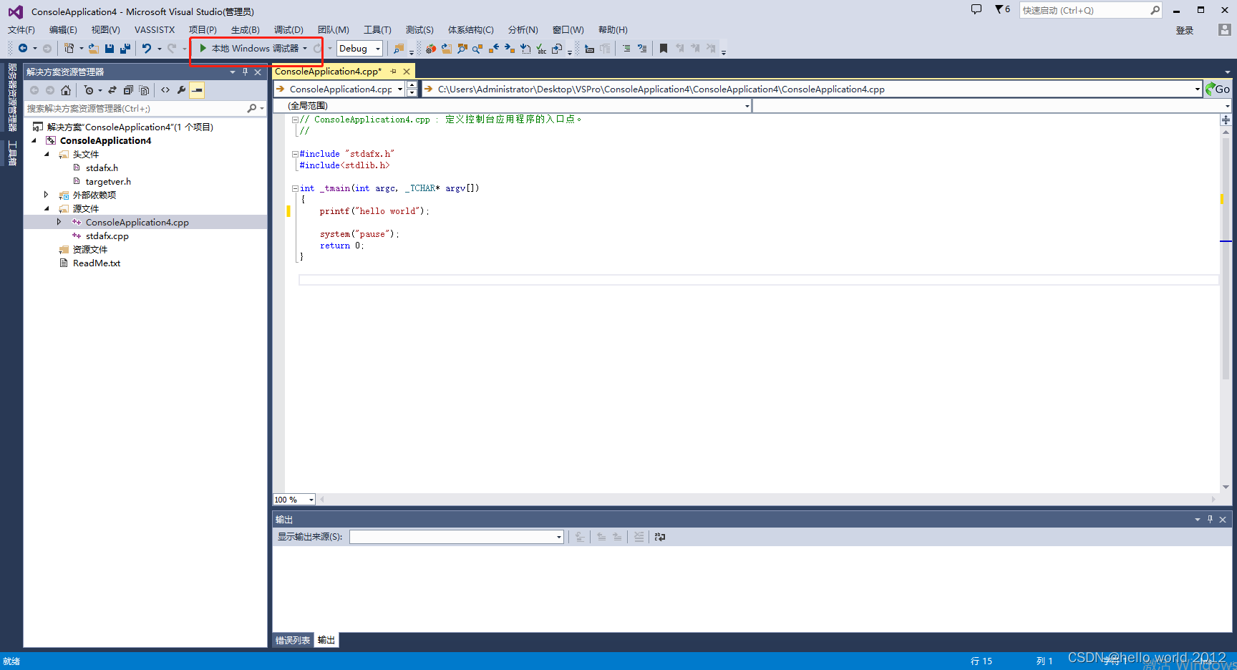Click the feedback speech bubble icon
The height and width of the screenshot is (670, 1237).
click(976, 9)
